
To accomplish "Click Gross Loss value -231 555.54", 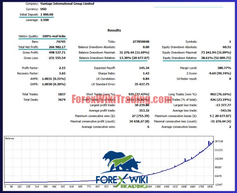I will tap(57, 58).
